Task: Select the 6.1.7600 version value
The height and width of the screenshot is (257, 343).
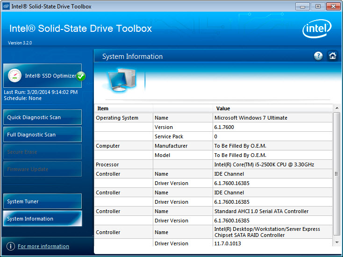Action: coord(224,127)
